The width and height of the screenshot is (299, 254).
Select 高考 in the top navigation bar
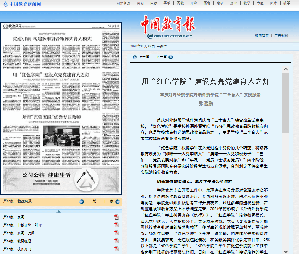pos(206,3)
